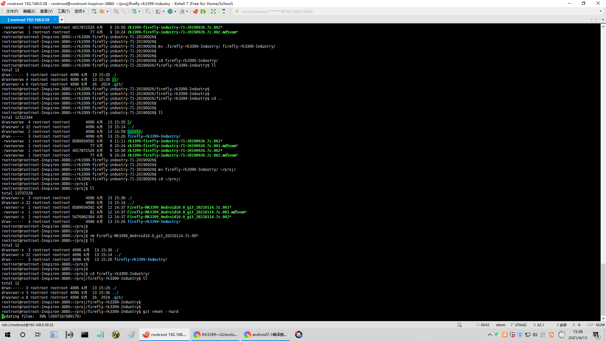Click the red Xftp swirl icon
606x341 pixels.
pos(196,11)
